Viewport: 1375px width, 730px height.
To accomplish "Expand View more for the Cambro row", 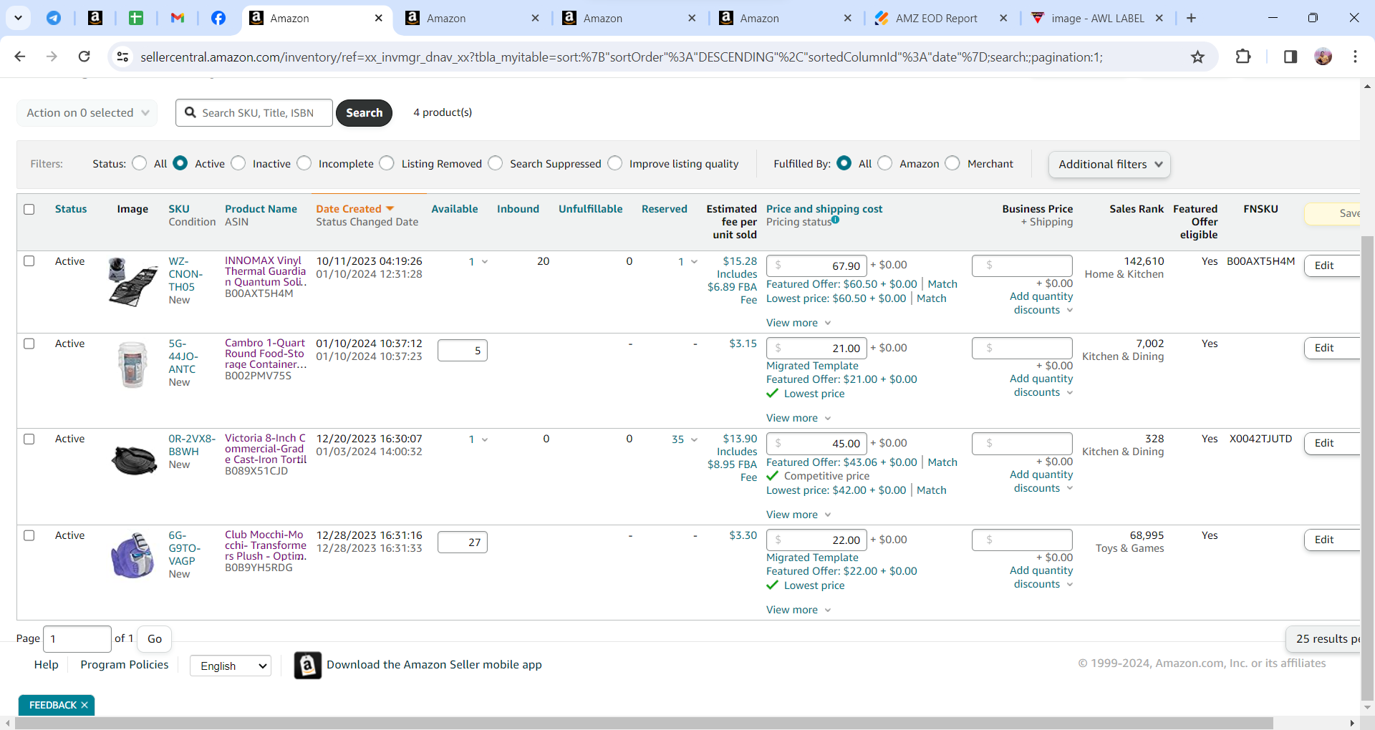I will tap(799, 418).
